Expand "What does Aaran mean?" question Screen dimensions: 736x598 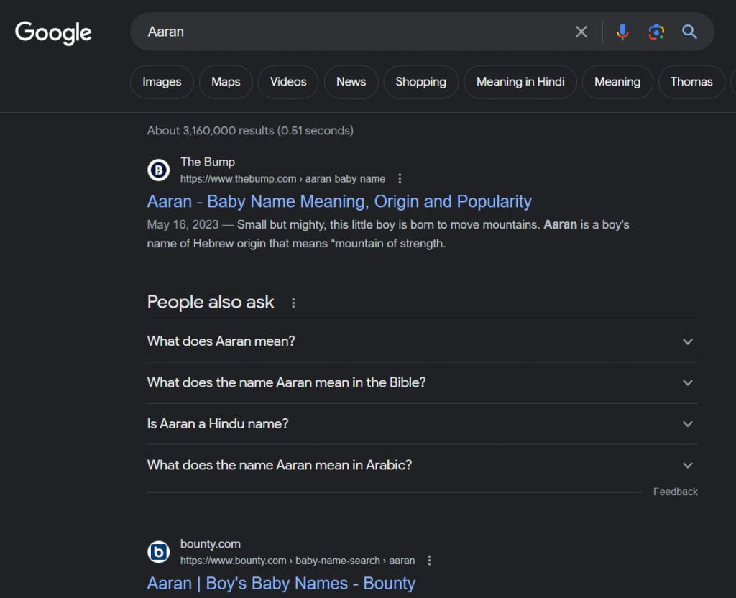coord(422,341)
